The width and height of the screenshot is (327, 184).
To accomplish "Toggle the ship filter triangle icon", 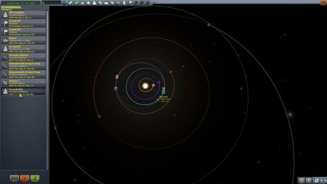I will pos(95,3).
